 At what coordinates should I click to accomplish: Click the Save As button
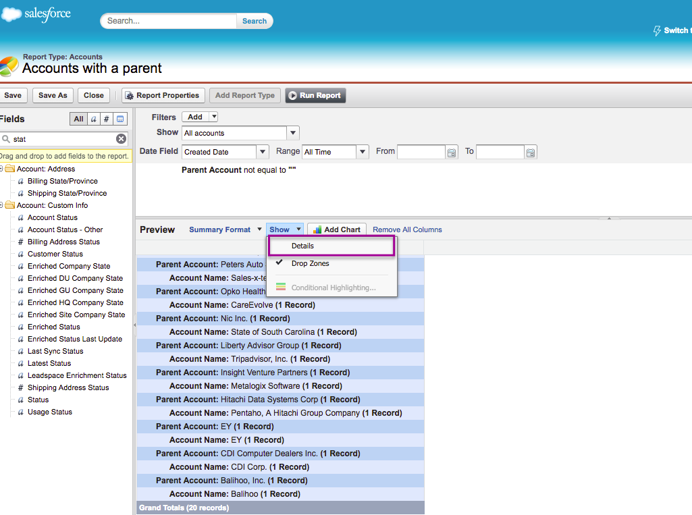click(x=53, y=95)
